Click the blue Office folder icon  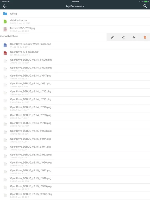point(5,14)
